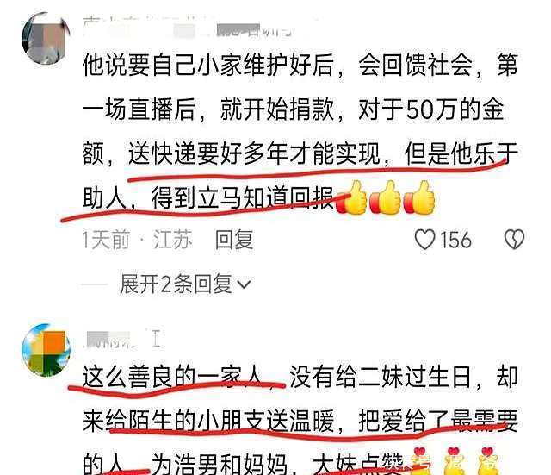Open the second commenter's blurred username
The width and height of the screenshot is (551, 475).
click(x=121, y=340)
